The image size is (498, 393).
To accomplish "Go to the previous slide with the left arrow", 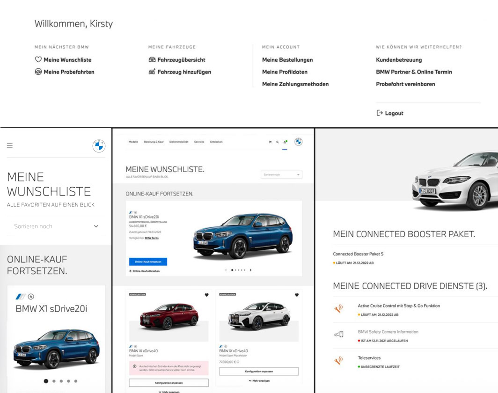I will 226,270.
